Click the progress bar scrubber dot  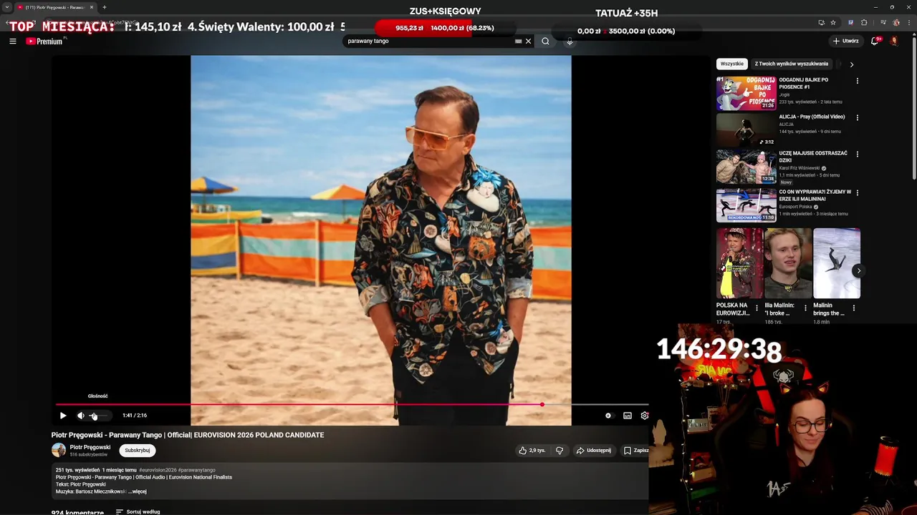542,405
